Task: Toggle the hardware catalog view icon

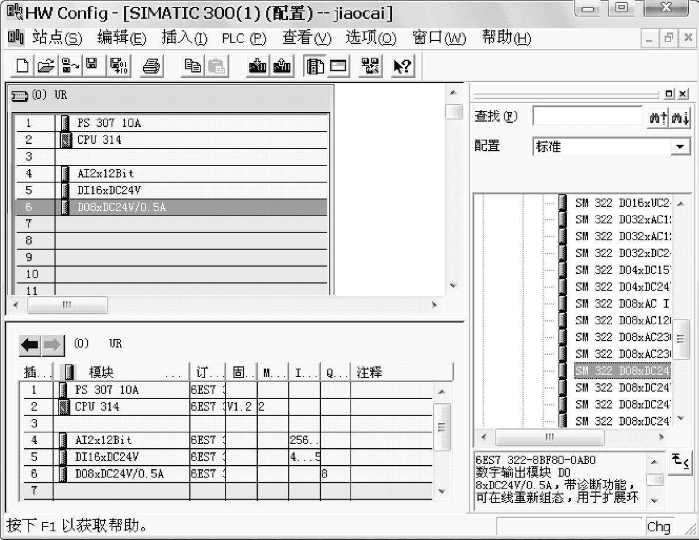Action: [x=315, y=65]
